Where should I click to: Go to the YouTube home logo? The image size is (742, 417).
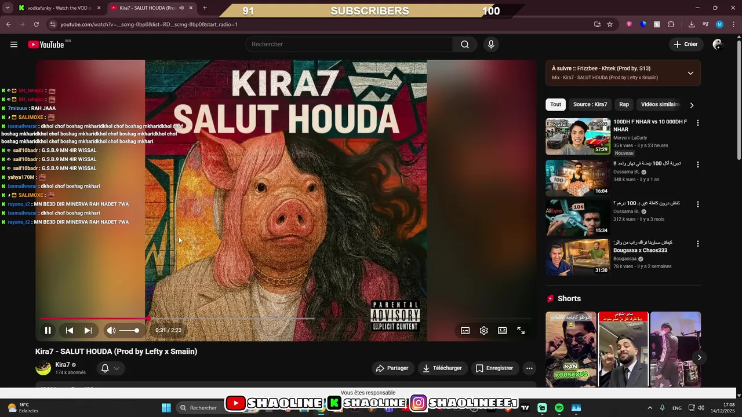tap(46, 45)
